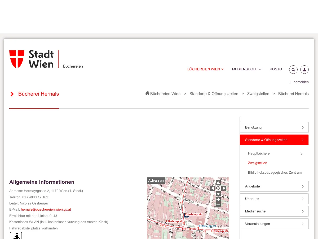Screen dimensions: 318x239
Task: Pan the map down with arrow
Action: click(218, 194)
